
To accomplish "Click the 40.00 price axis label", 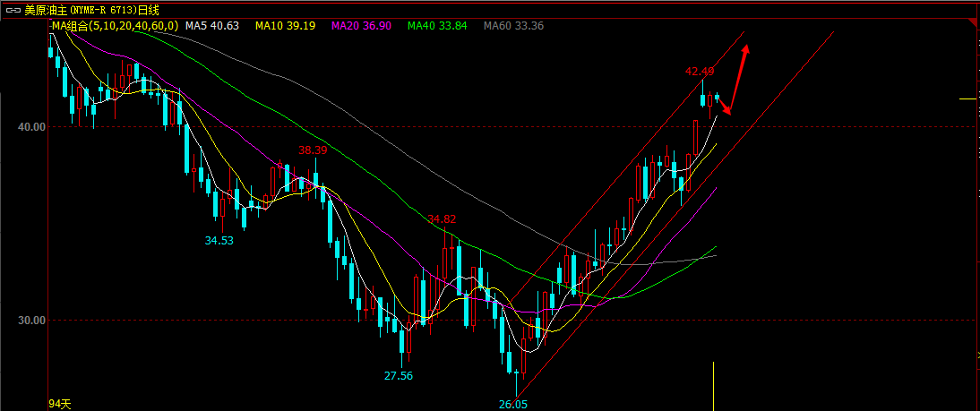I will (31, 127).
